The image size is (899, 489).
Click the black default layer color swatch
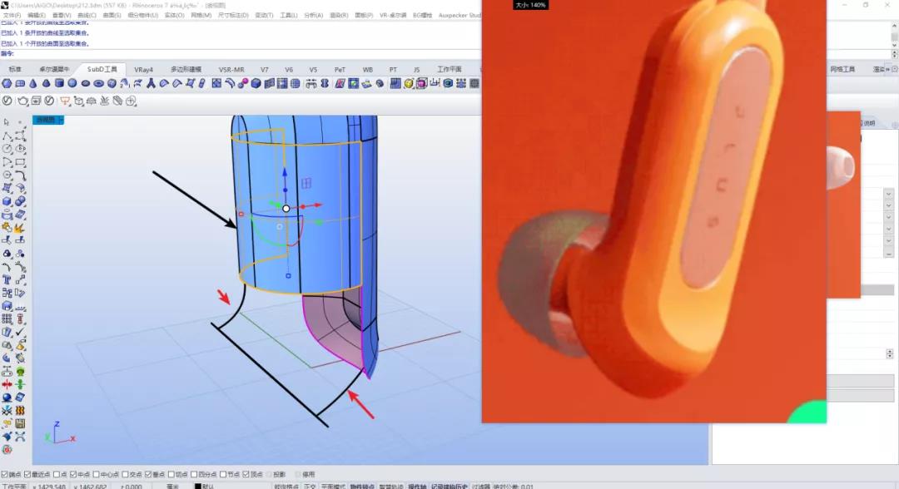point(197,487)
